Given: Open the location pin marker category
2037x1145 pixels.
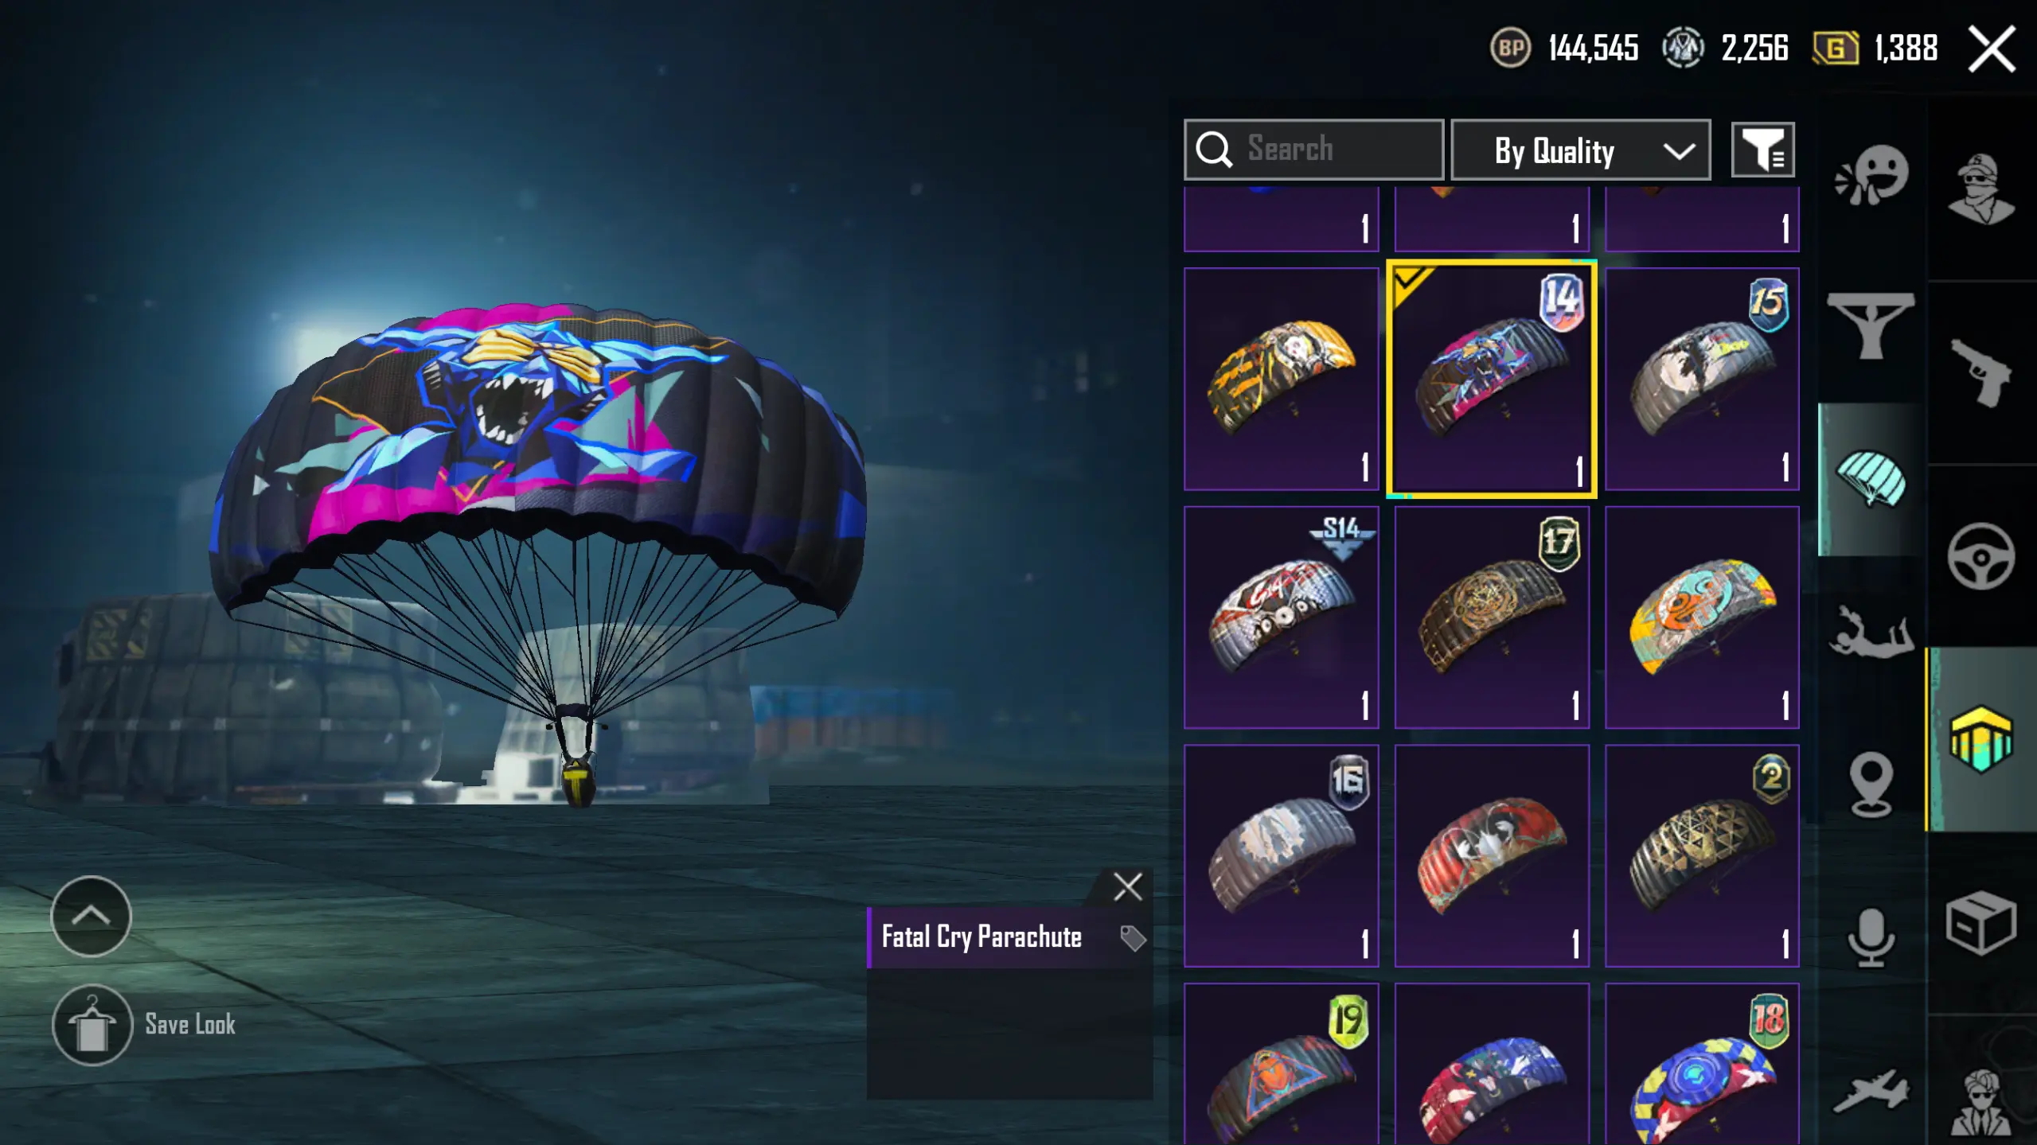Looking at the screenshot, I should click(x=1871, y=785).
